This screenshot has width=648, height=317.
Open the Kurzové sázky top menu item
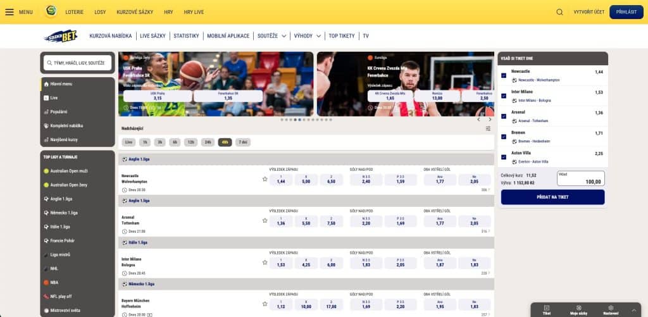pyautogui.click(x=135, y=12)
